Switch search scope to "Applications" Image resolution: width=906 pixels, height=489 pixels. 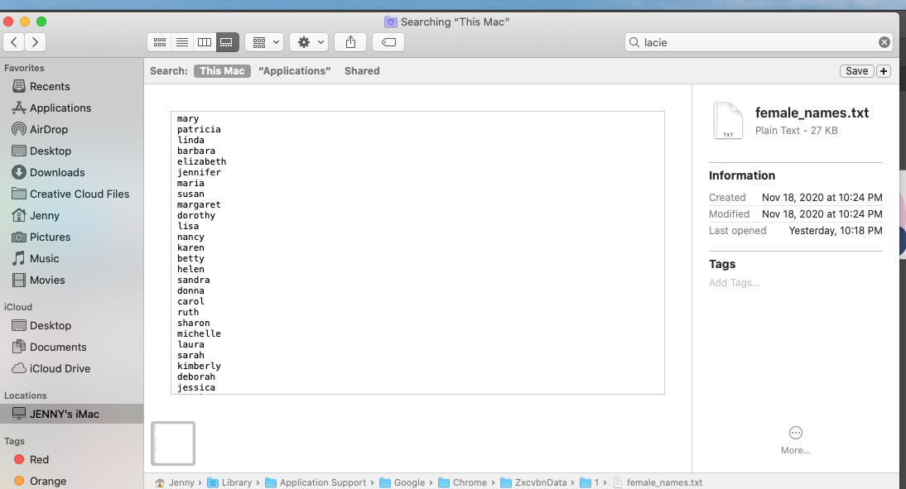pyautogui.click(x=294, y=70)
